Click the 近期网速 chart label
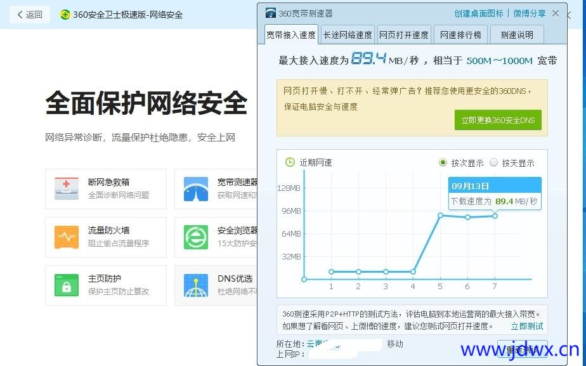 (316, 162)
